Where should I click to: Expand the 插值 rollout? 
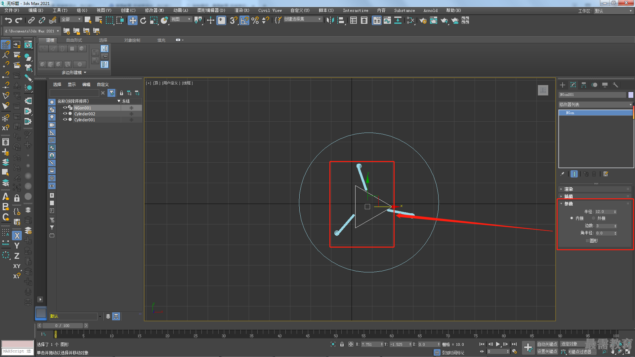coord(595,196)
